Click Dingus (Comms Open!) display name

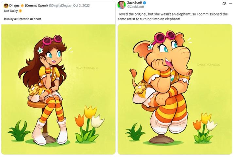point(28,6)
